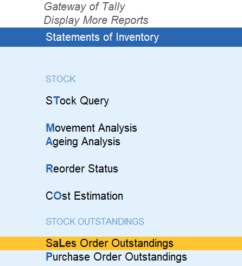
Task: Click the L hotkey in SaLes Order Outstandings
Action: [62, 243]
